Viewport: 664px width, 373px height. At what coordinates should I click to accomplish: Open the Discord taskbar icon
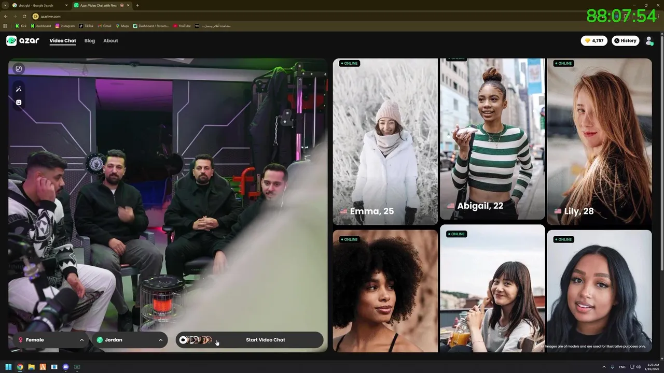[65, 367]
